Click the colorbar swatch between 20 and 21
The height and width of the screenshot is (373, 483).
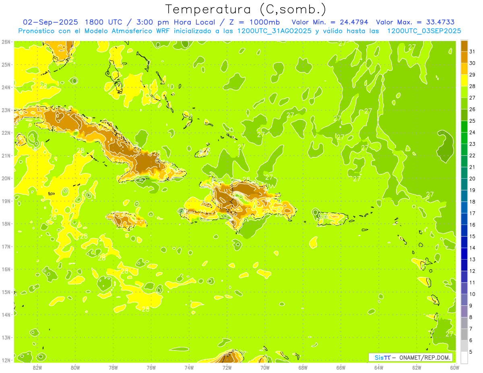pyautogui.click(x=464, y=173)
